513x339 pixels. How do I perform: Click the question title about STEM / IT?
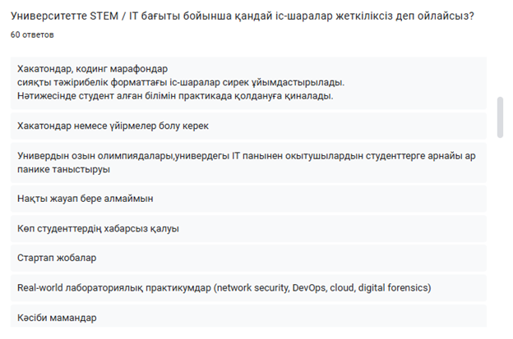[x=243, y=16]
